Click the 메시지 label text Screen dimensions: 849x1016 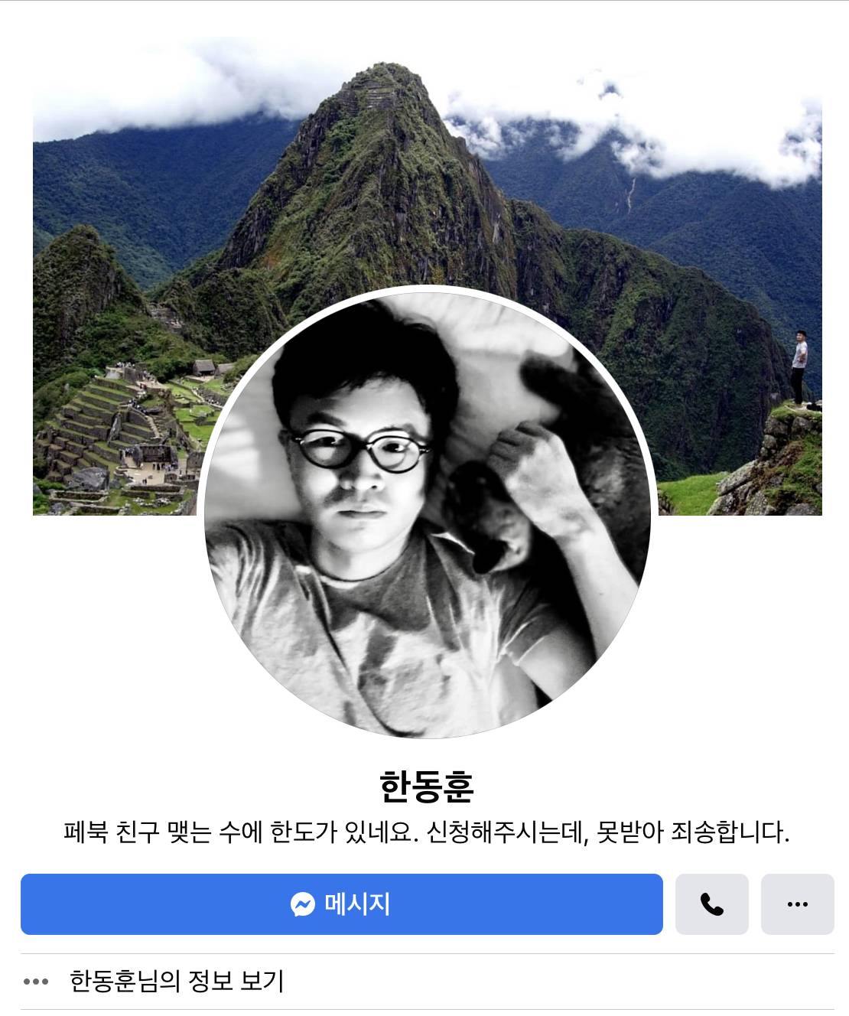(357, 904)
